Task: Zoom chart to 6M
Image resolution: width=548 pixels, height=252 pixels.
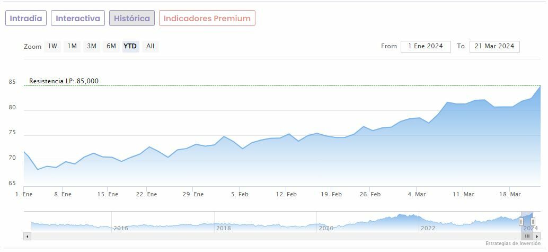Action: pos(111,46)
